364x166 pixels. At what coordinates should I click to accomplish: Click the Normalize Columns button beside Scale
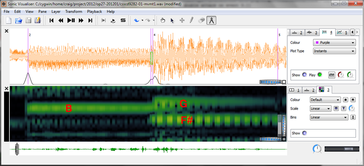[x=337, y=108]
